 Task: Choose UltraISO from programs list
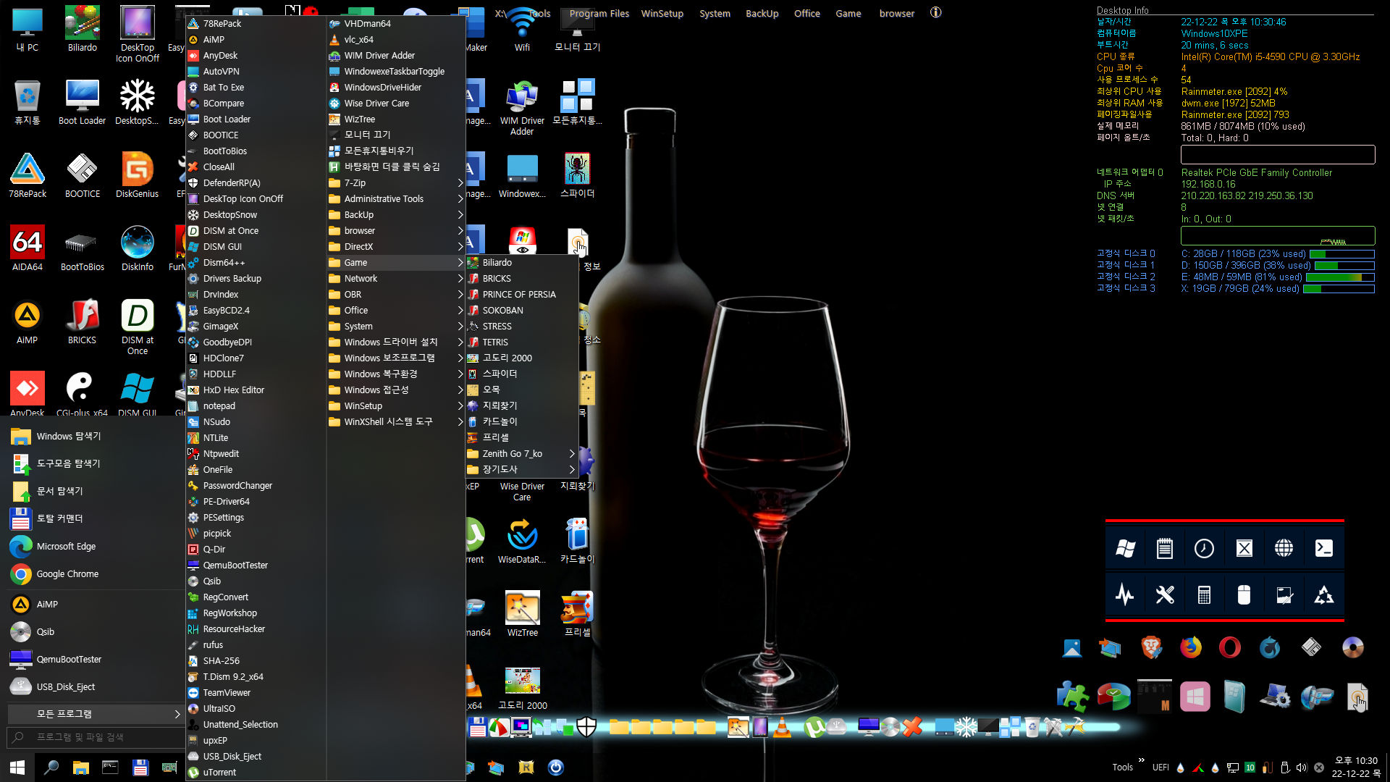point(256,709)
